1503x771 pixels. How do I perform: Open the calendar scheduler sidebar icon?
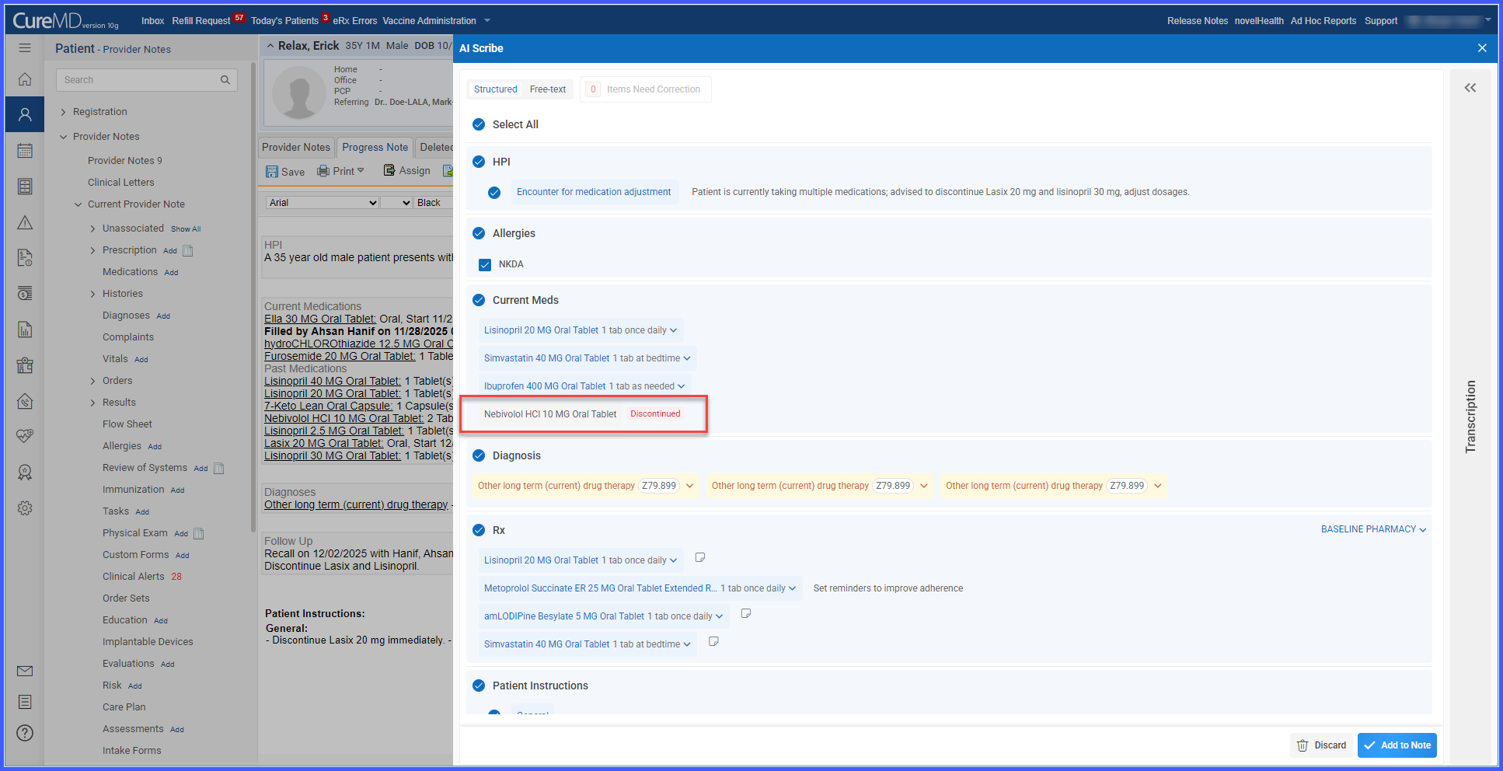[25, 151]
